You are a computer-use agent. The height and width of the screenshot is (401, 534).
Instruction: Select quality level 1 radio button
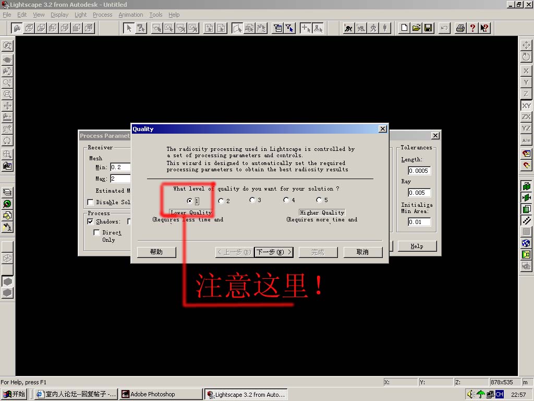[x=189, y=201]
